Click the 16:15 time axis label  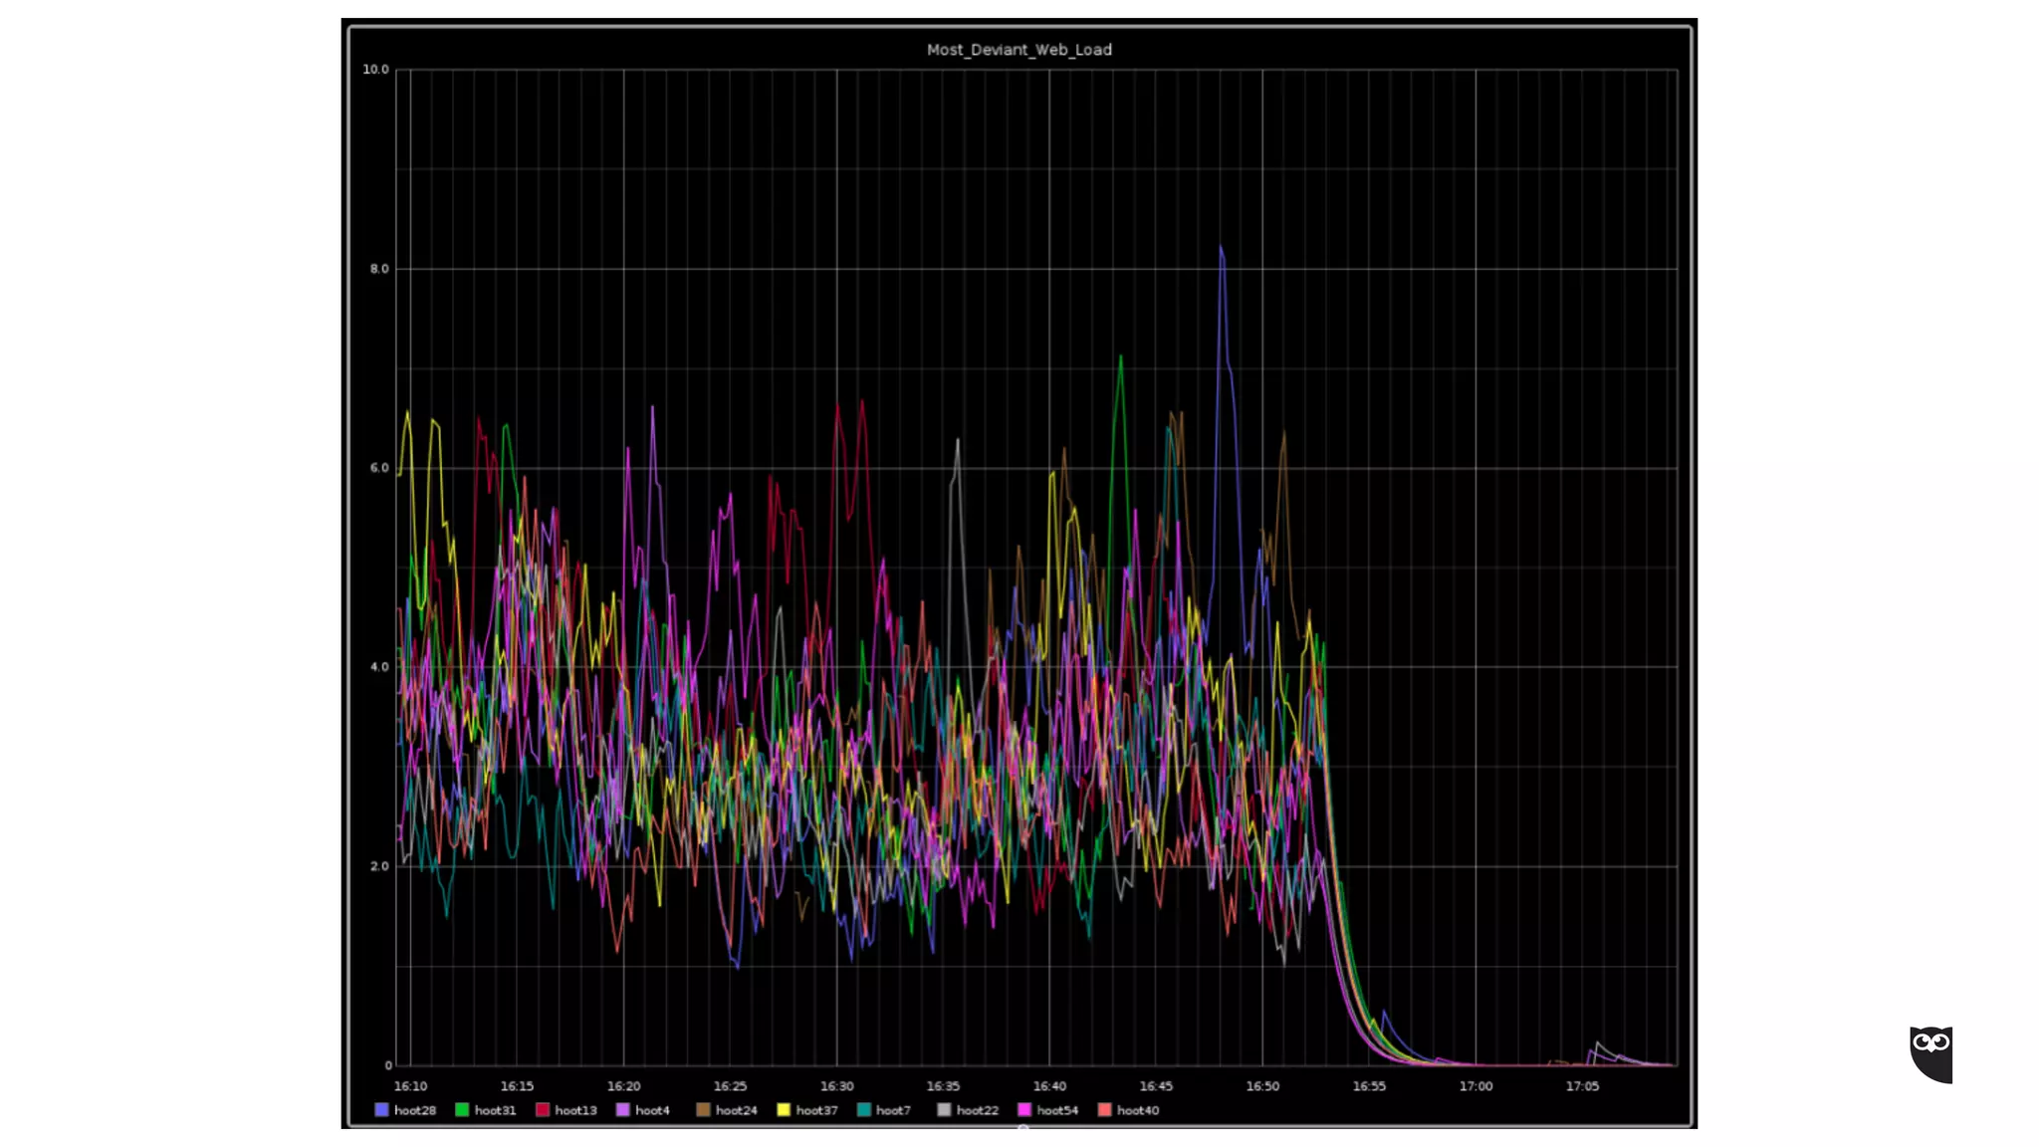517,1086
